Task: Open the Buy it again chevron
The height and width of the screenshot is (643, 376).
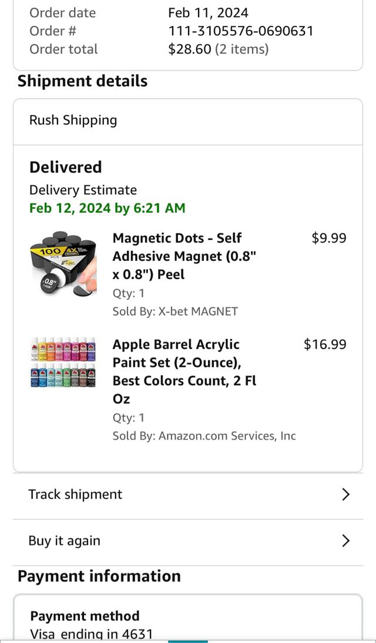Action: 345,541
